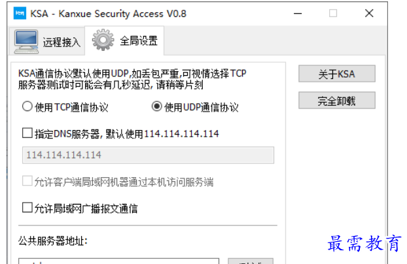407x264 pixels.
Task: Click the KSA app icon in title bar
Action: [x=20, y=13]
